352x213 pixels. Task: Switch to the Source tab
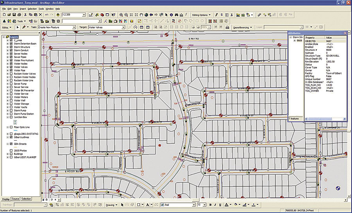pos(16,199)
